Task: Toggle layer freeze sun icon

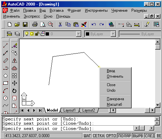Action: click(x=32, y=34)
